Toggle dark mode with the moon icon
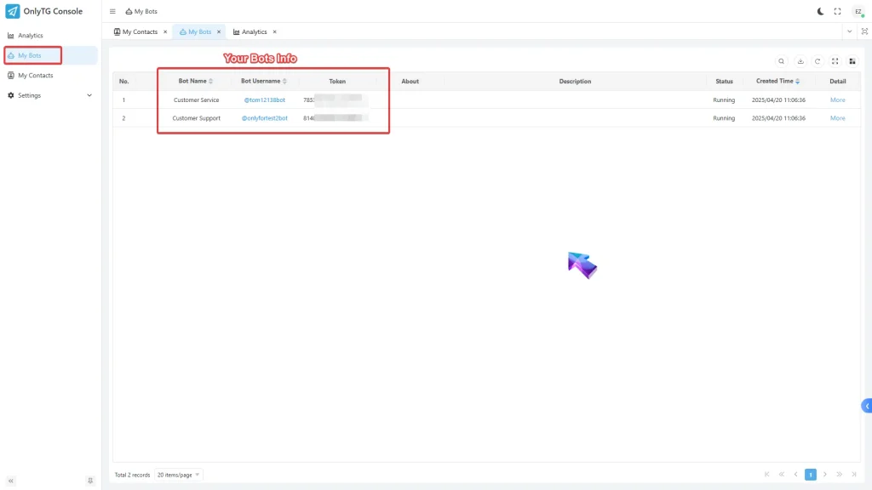Image resolution: width=872 pixels, height=490 pixels. 819,11
